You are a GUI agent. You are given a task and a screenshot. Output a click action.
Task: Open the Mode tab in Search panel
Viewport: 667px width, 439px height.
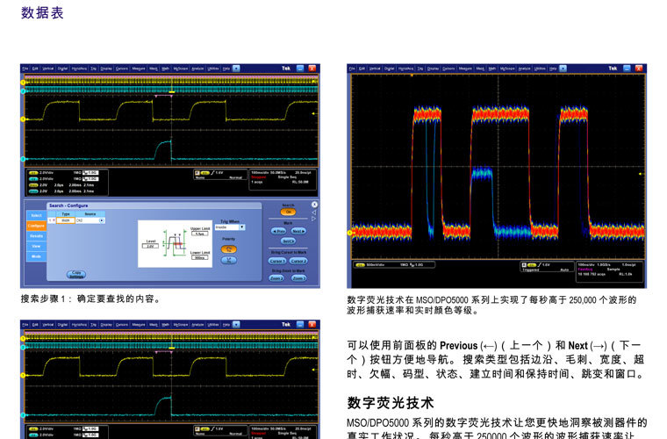point(37,256)
